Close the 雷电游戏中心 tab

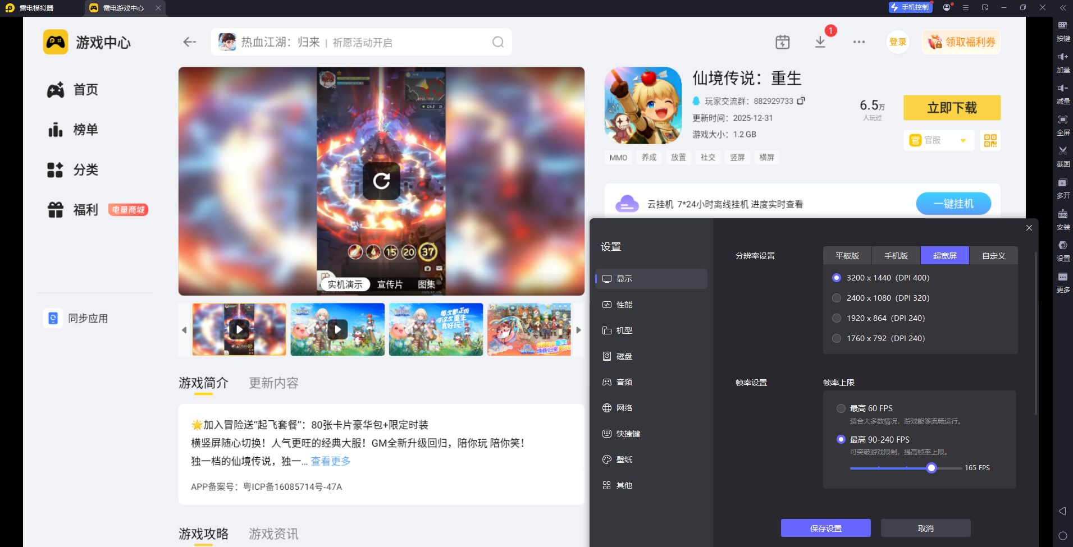pyautogui.click(x=158, y=8)
